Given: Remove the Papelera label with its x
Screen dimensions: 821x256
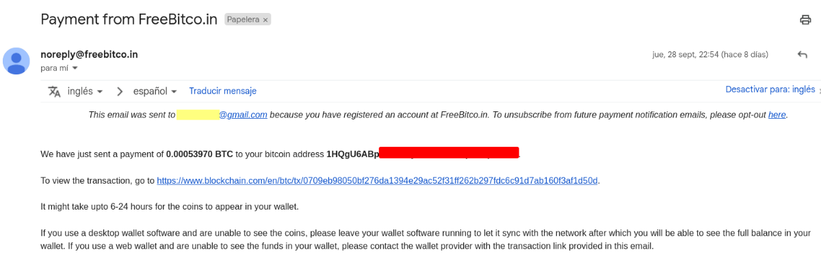Looking at the screenshot, I should point(265,20).
